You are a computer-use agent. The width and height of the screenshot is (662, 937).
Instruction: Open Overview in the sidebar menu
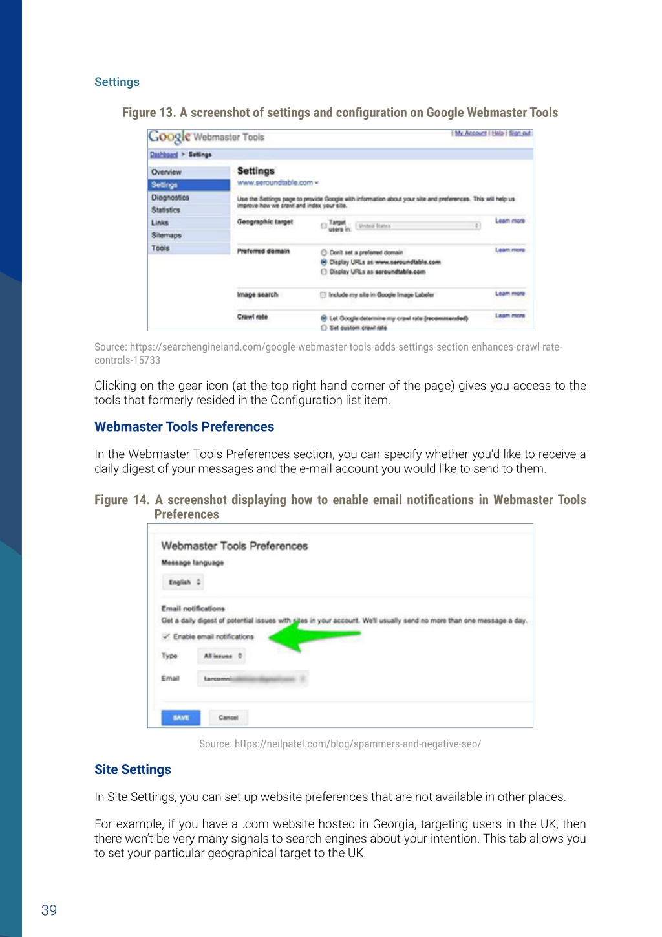pyautogui.click(x=189, y=172)
